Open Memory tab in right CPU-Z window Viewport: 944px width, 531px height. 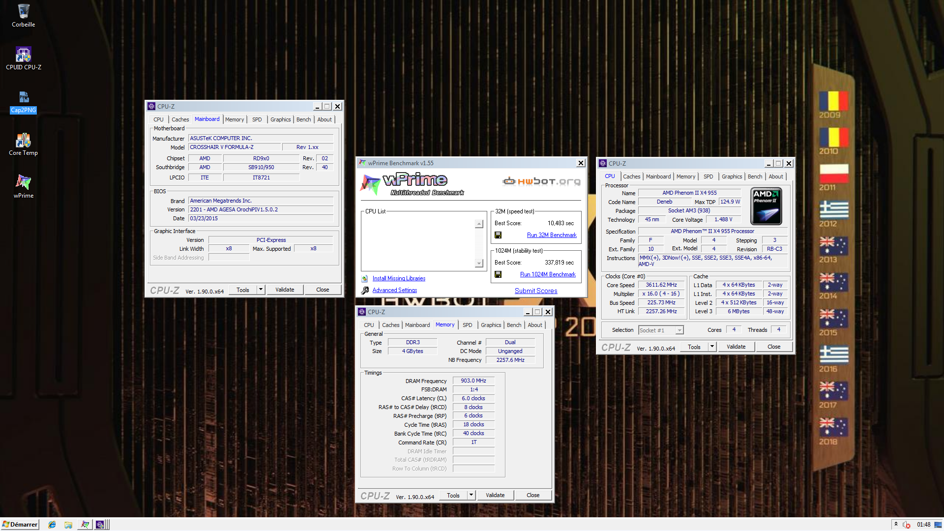pyautogui.click(x=685, y=177)
